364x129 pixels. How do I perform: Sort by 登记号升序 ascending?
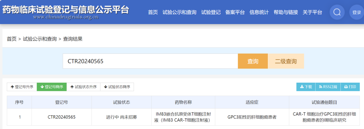click(x=22, y=87)
